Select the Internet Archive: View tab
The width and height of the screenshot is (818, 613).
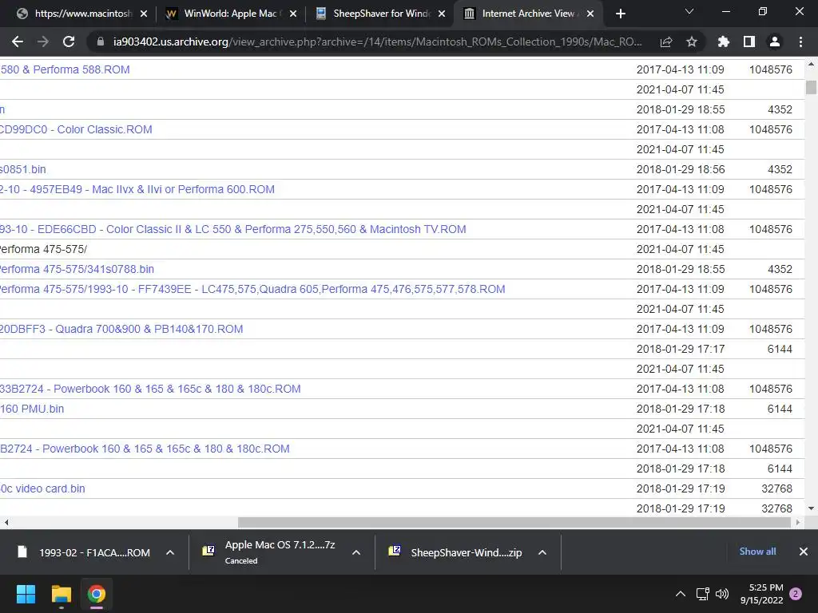pos(528,14)
